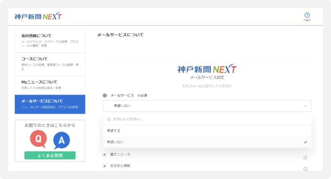Click the 重大ニュース label text
Screen dimensions: 331x179
tap(120, 155)
